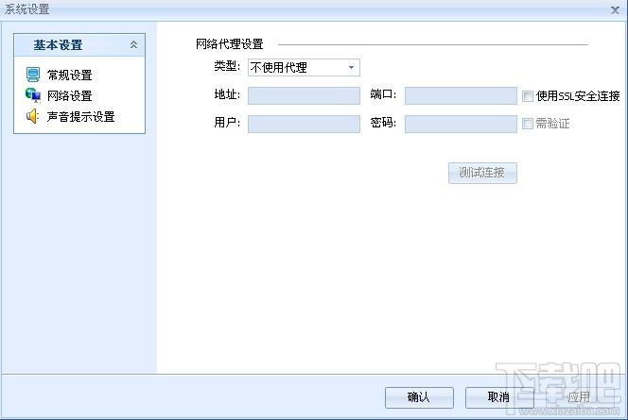The width and height of the screenshot is (628, 420).
Task: Open 声音提示设置 in the sidebar
Action: pos(81,117)
